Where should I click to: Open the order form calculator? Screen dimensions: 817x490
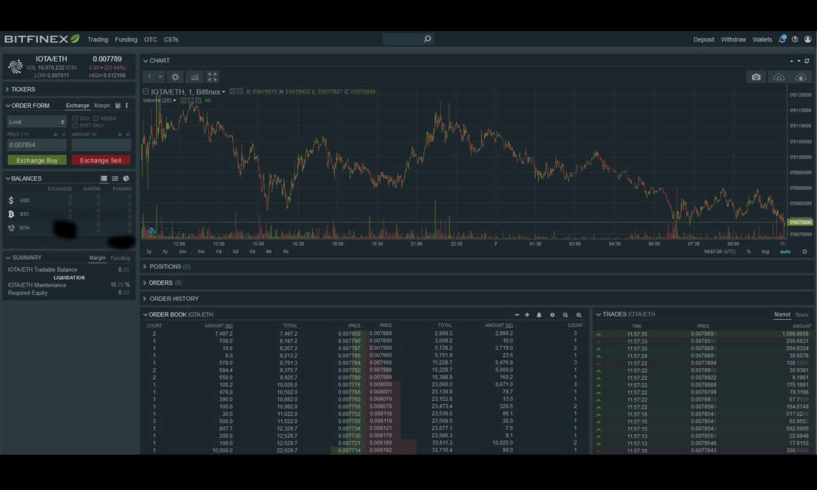tap(118, 105)
